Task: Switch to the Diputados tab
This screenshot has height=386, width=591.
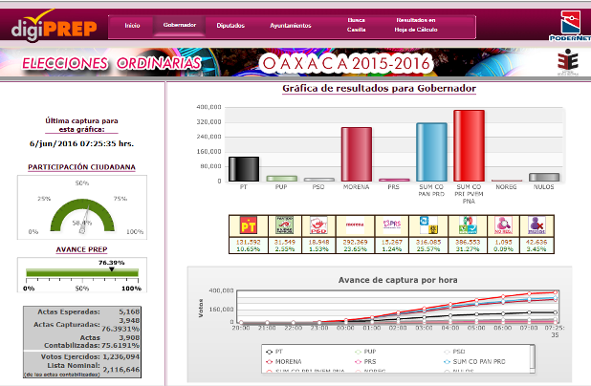Action: point(230,26)
